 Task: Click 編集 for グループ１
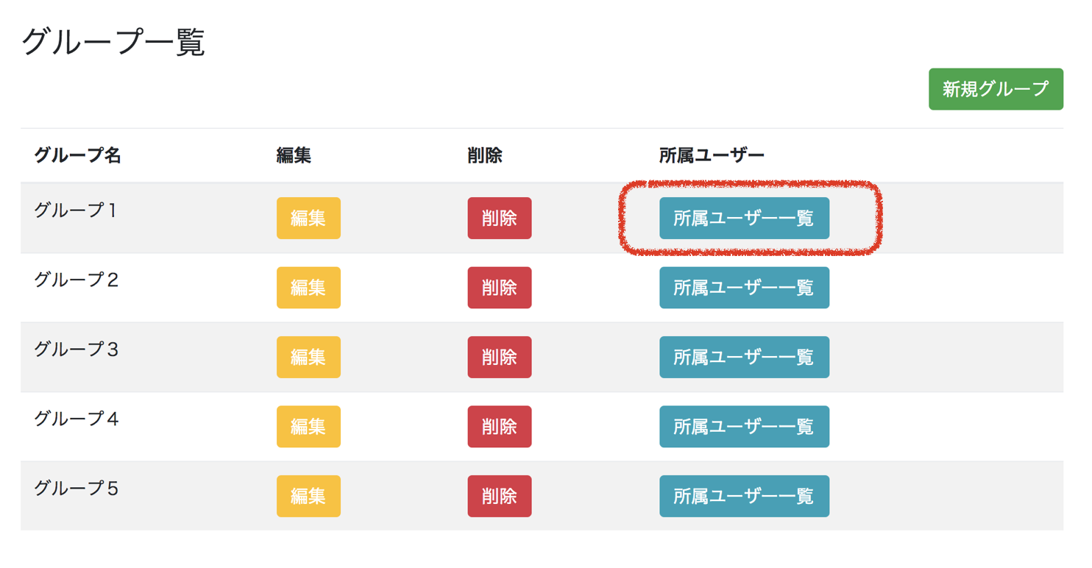[308, 219]
